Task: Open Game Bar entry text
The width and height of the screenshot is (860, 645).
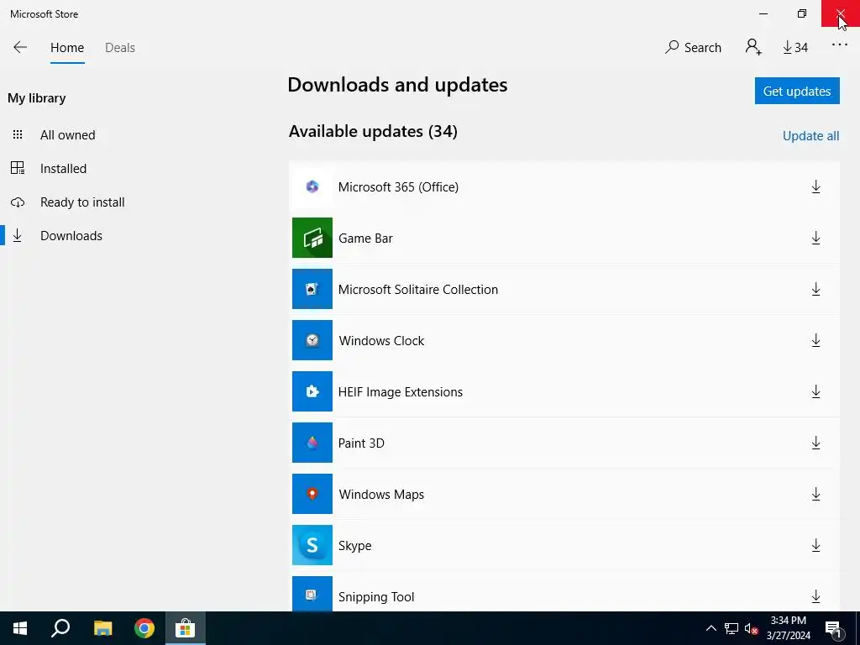Action: pyautogui.click(x=365, y=239)
